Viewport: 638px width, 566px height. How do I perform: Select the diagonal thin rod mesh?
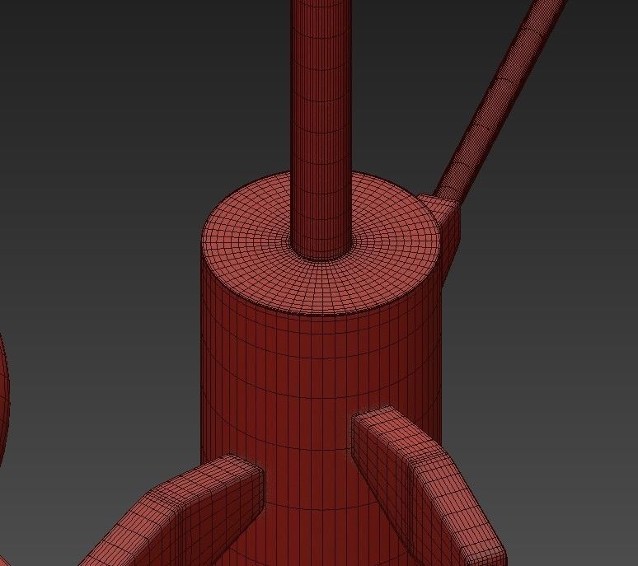click(501, 100)
